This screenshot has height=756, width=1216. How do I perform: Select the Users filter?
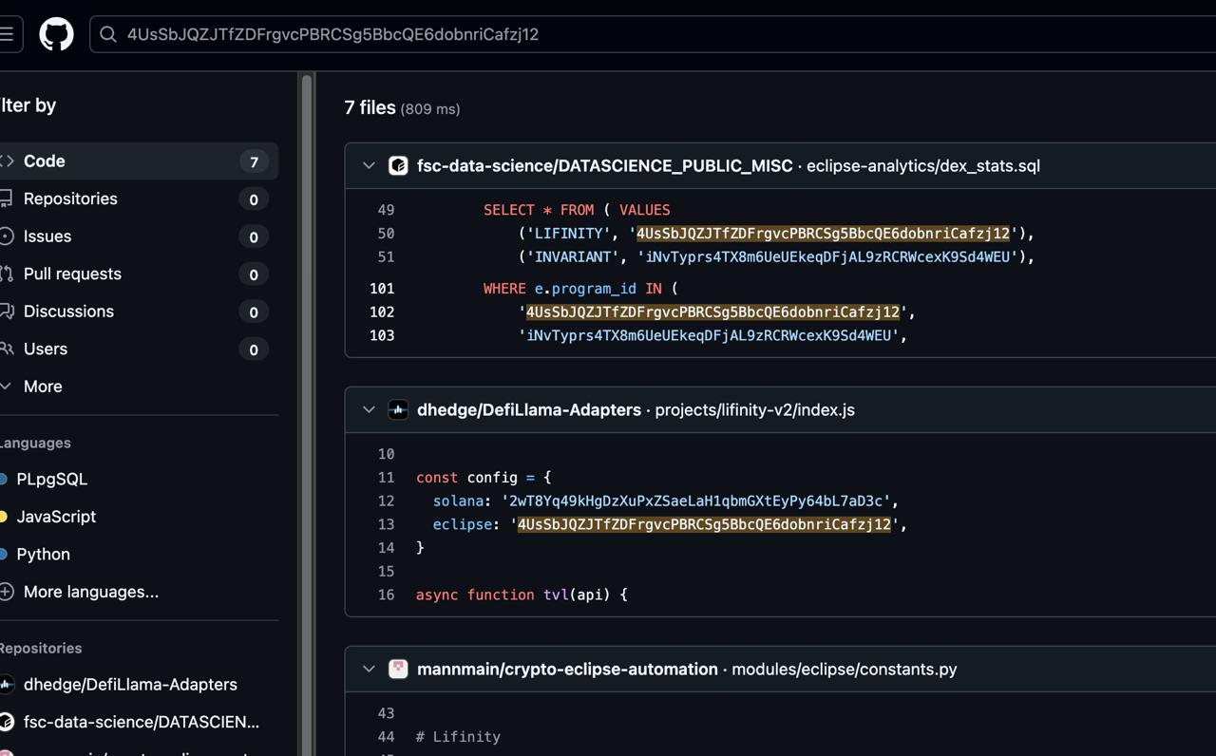[139, 349]
